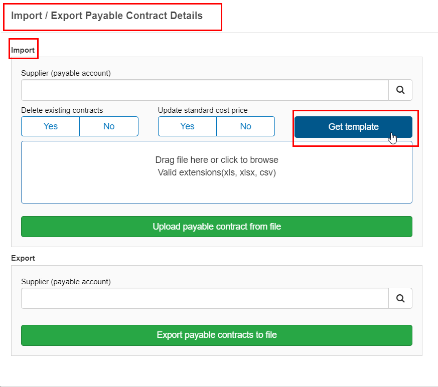The height and width of the screenshot is (387, 438).
Task: Click Upload payable contract from file
Action: coord(217,227)
